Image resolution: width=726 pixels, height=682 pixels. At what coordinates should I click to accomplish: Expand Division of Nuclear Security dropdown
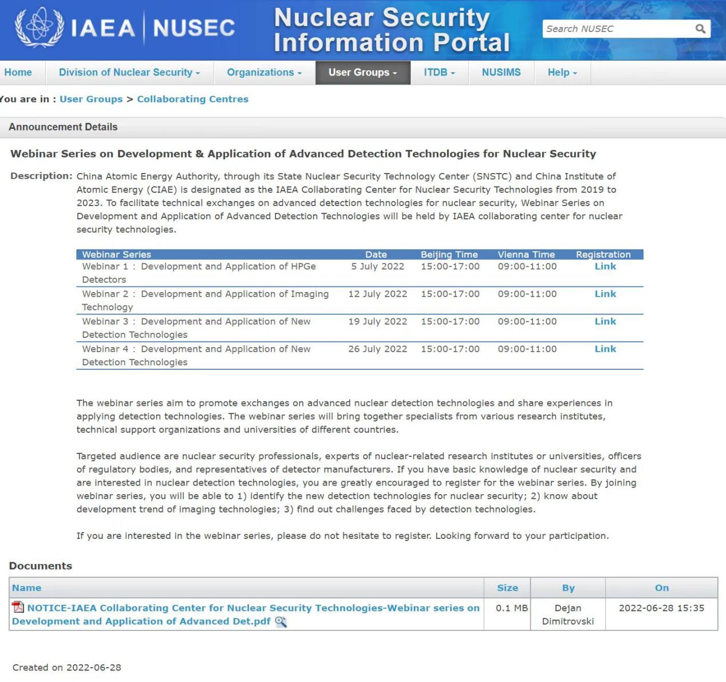129,72
